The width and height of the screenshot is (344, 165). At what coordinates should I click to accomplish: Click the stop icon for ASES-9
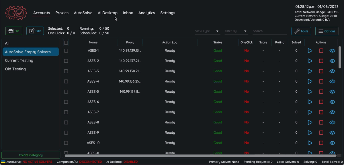pyautogui.click(x=321, y=133)
